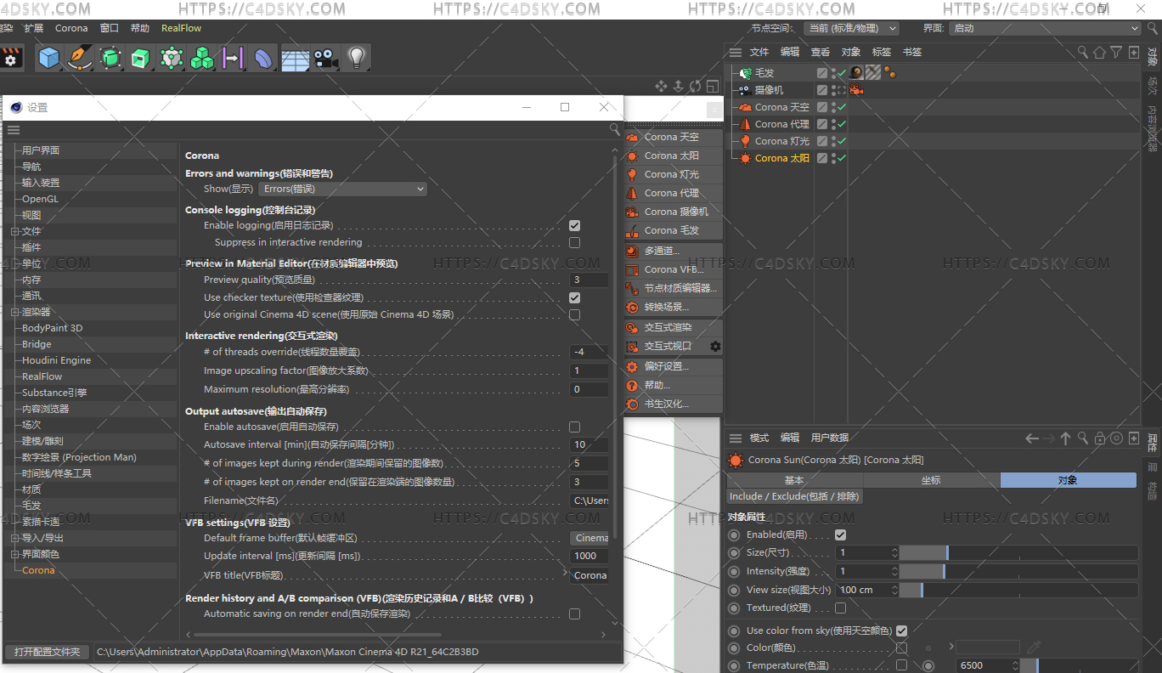
Task: Open the RealFlow menu
Action: coord(182,28)
